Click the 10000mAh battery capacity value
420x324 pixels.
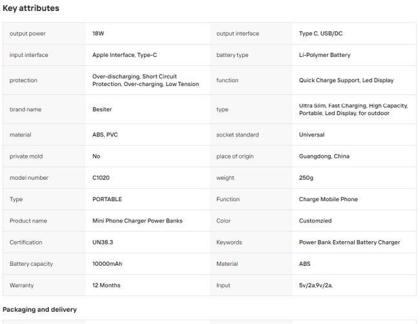pos(107,264)
